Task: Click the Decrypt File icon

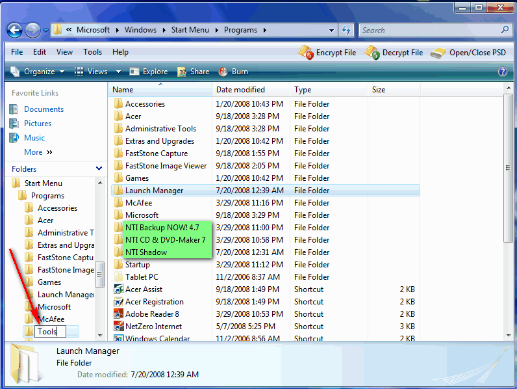Action: click(373, 53)
